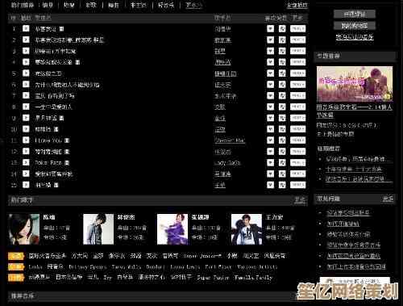Open the first underlined link in the sidebar FAQ list
This screenshot has height=306, width=403.
pos(348,213)
